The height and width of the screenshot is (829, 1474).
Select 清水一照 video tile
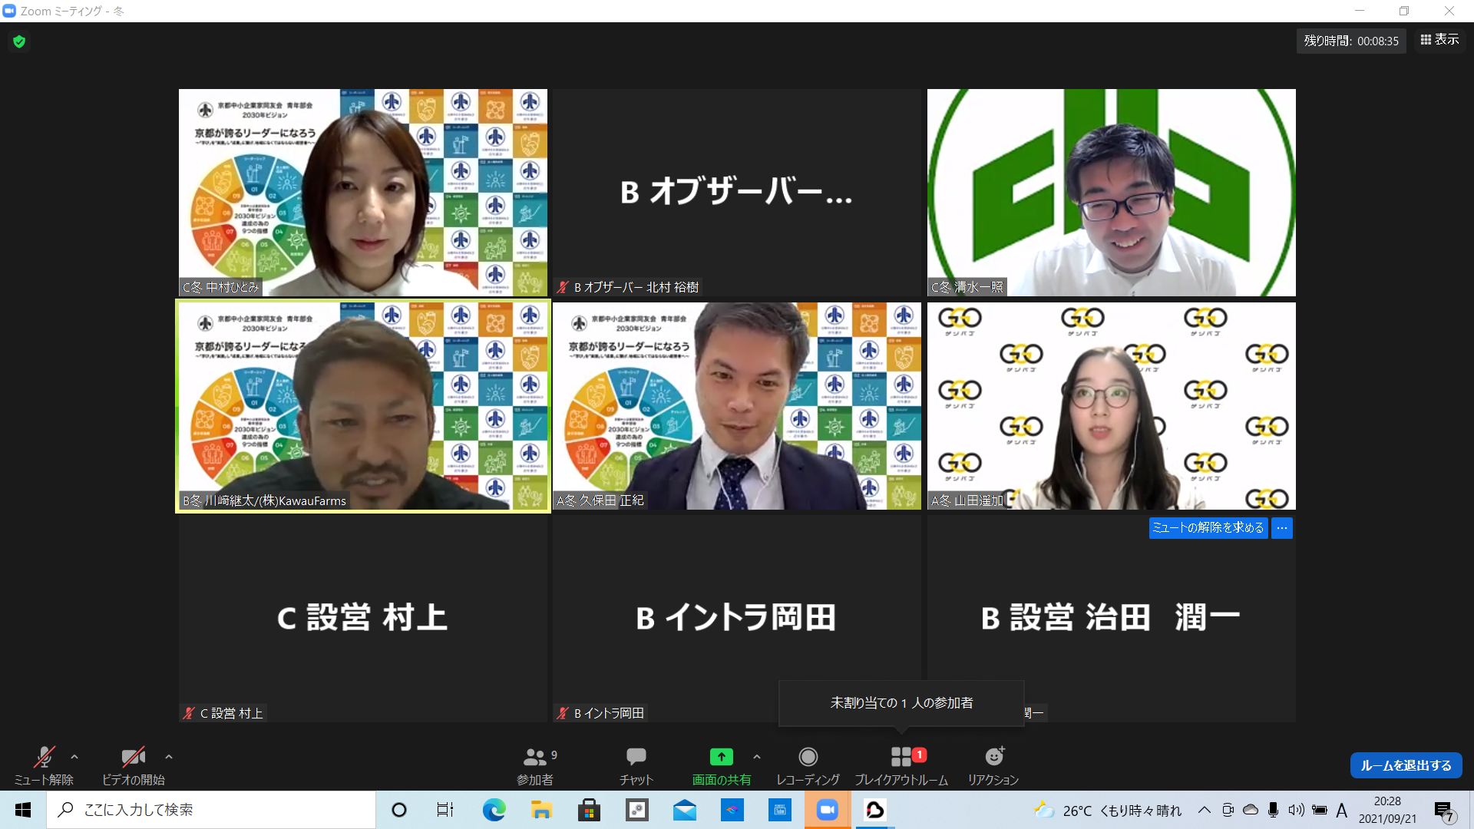click(1111, 193)
